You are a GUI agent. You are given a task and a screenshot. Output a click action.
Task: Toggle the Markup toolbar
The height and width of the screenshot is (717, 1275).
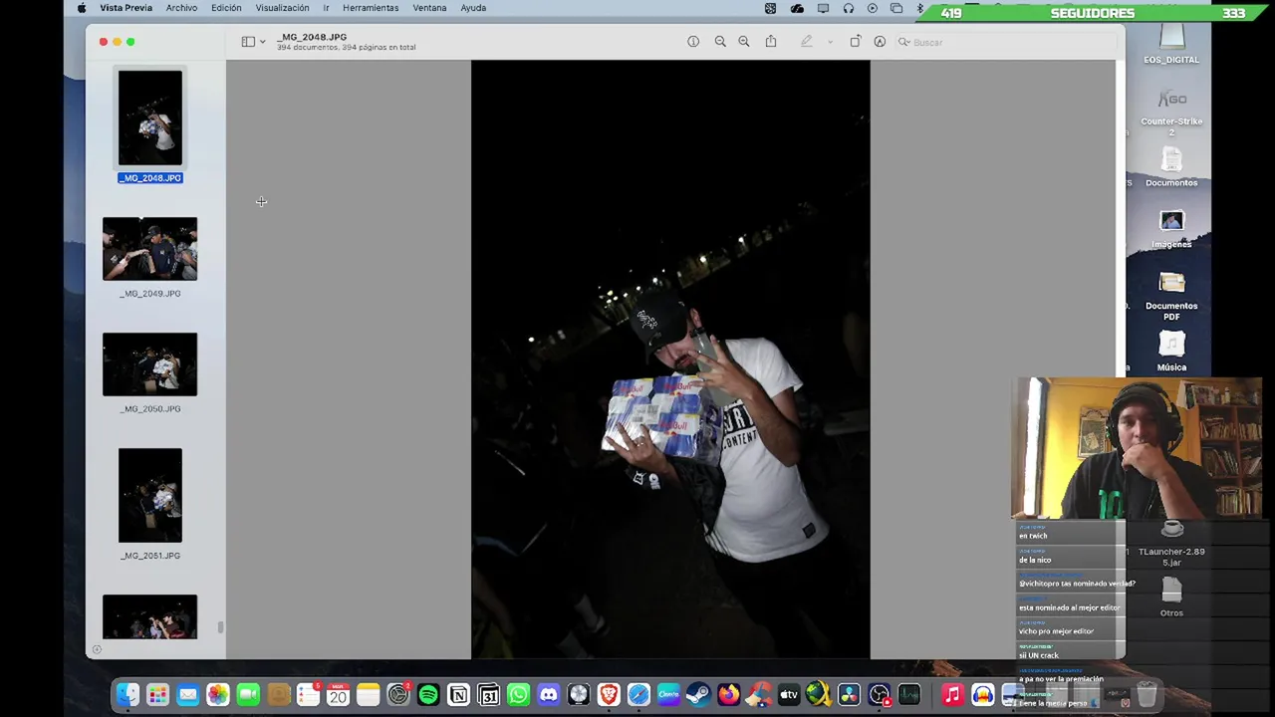[x=880, y=42]
